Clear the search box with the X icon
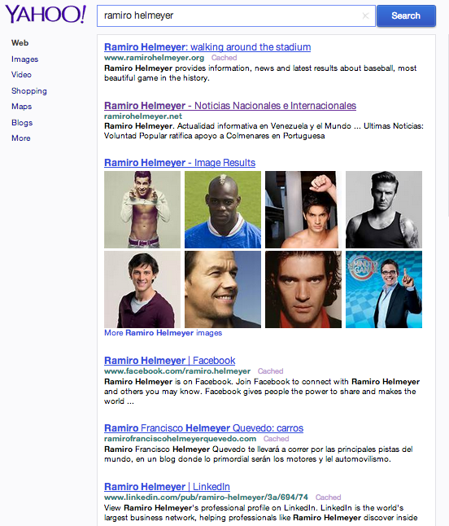Viewport: 449px width, 526px height. (365, 15)
